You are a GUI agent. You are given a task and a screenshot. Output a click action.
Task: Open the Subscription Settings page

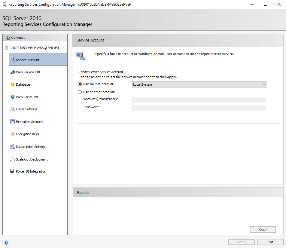click(x=31, y=147)
